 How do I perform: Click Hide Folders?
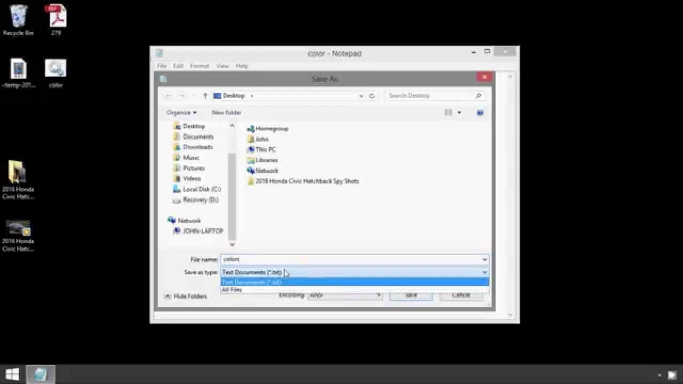(185, 296)
